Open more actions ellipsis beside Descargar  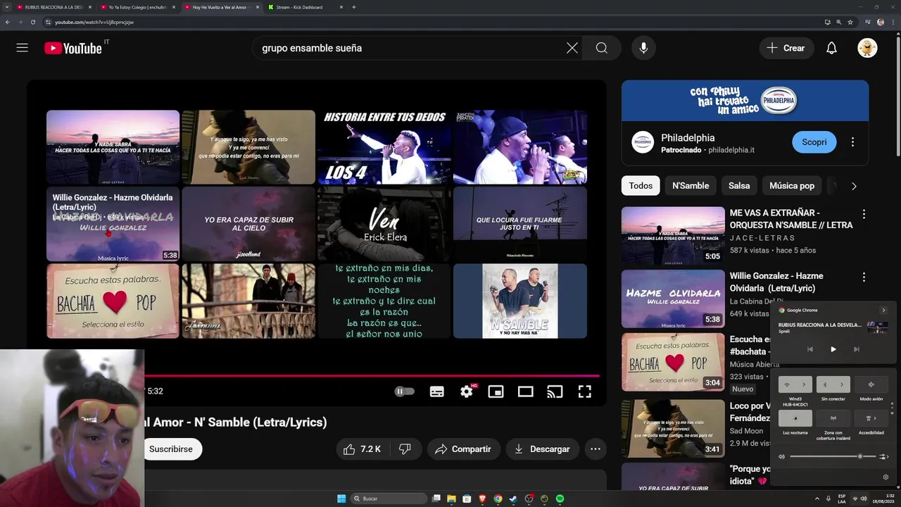click(x=596, y=449)
